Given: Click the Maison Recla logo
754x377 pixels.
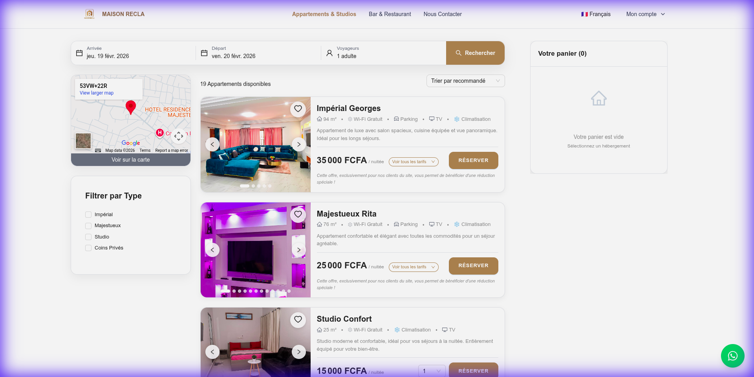Looking at the screenshot, I should click(x=90, y=14).
